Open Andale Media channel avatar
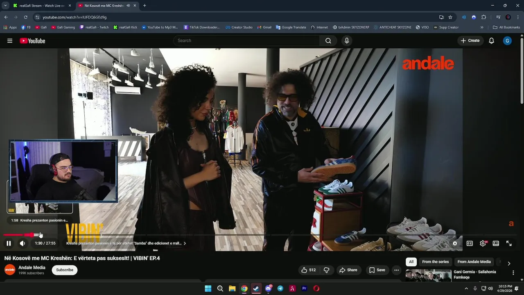This screenshot has height=295, width=524. (x=10, y=270)
